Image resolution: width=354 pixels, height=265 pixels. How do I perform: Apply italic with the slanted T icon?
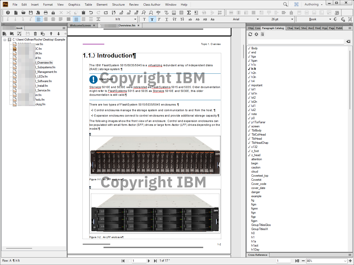159,19
